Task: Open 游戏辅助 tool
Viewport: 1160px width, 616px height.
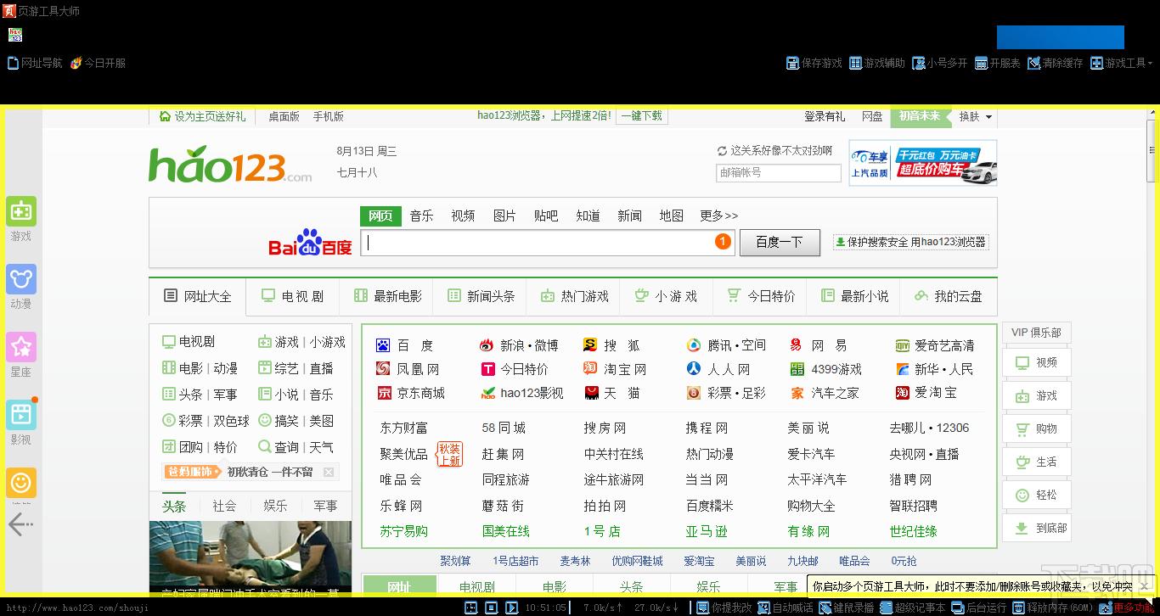Action: tap(877, 63)
